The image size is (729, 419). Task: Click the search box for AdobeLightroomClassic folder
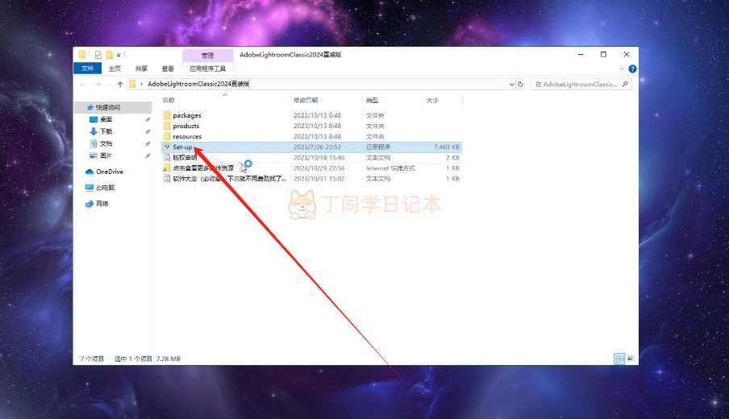tap(581, 84)
